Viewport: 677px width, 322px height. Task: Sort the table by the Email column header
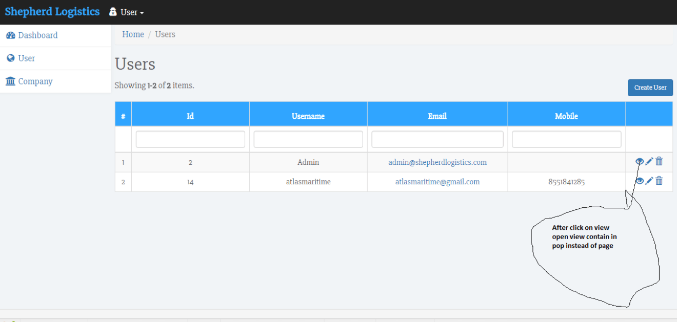(x=437, y=116)
